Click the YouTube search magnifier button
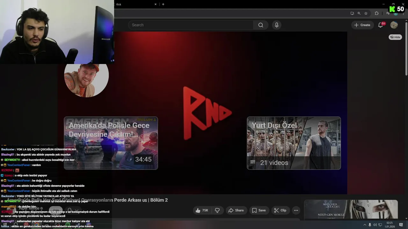The height and width of the screenshot is (229, 408). pyautogui.click(x=261, y=25)
